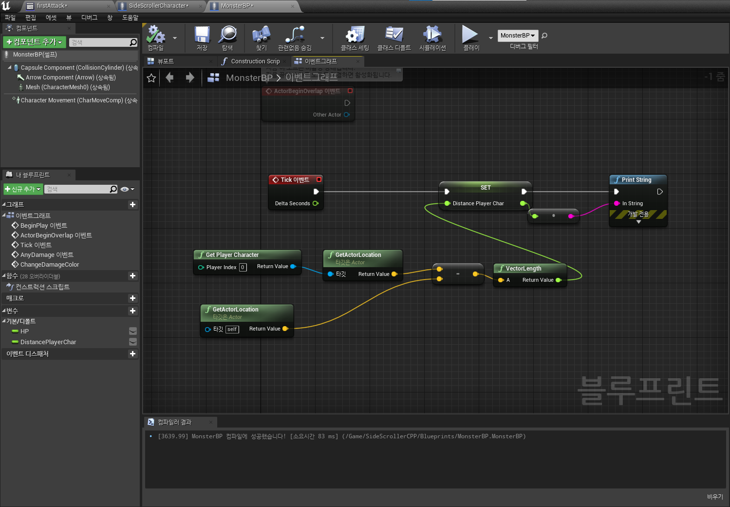Select Character Movement component
730x507 pixels.
pos(75,100)
